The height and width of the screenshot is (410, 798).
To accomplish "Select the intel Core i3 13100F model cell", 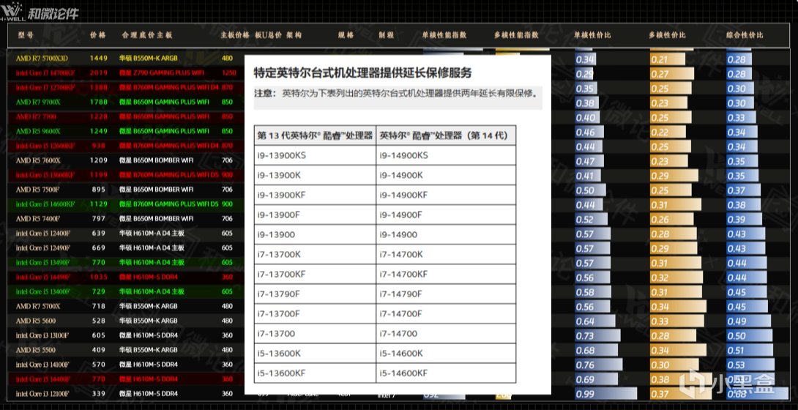I will (42, 335).
